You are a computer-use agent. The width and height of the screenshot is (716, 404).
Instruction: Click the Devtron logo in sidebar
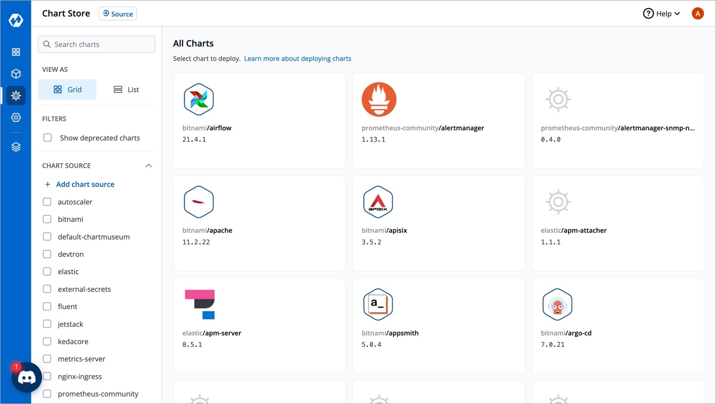point(16,20)
